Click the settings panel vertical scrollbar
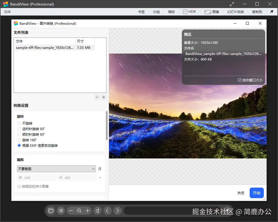 click(x=106, y=125)
